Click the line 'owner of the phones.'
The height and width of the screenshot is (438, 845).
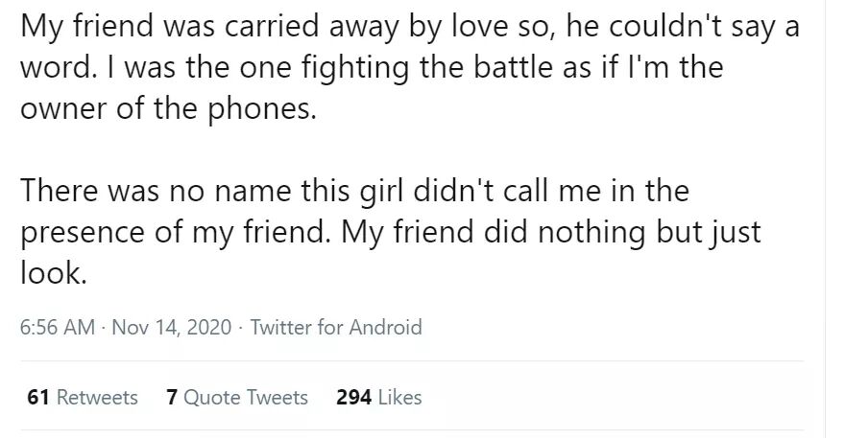point(166,108)
